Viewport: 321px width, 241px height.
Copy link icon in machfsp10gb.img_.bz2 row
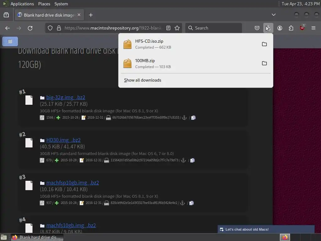[x=192, y=203]
